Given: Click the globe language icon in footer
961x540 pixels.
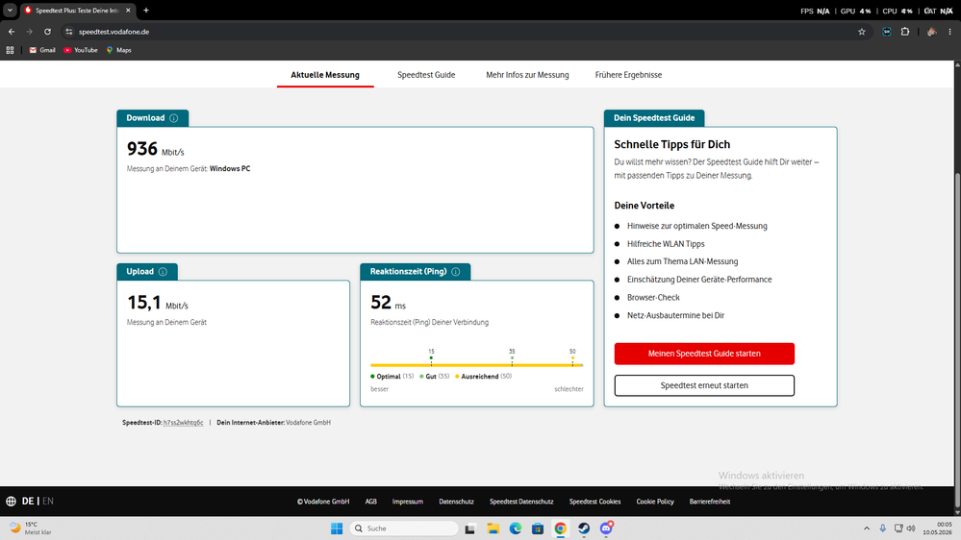Looking at the screenshot, I should (11, 502).
